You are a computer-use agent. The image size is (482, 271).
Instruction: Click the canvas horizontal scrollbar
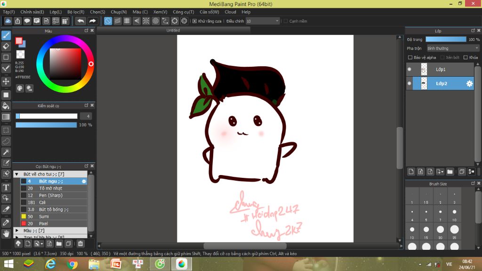(x=245, y=246)
